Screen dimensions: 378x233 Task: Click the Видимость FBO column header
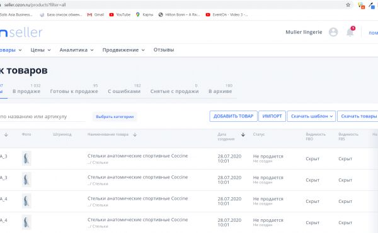[x=316, y=136]
